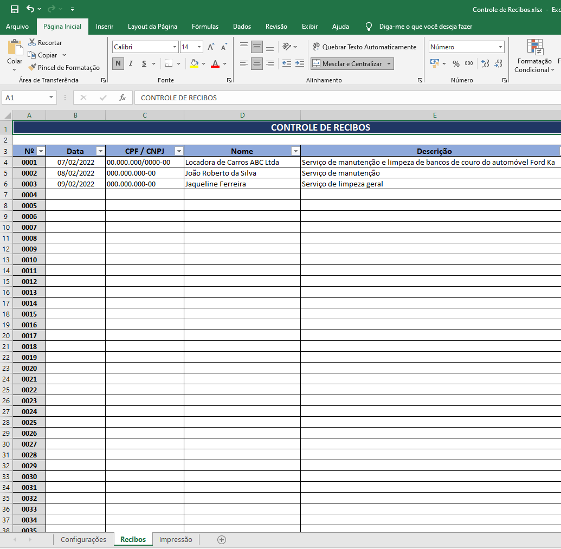
Task: Open the Calibri font name dropdown
Action: point(175,47)
